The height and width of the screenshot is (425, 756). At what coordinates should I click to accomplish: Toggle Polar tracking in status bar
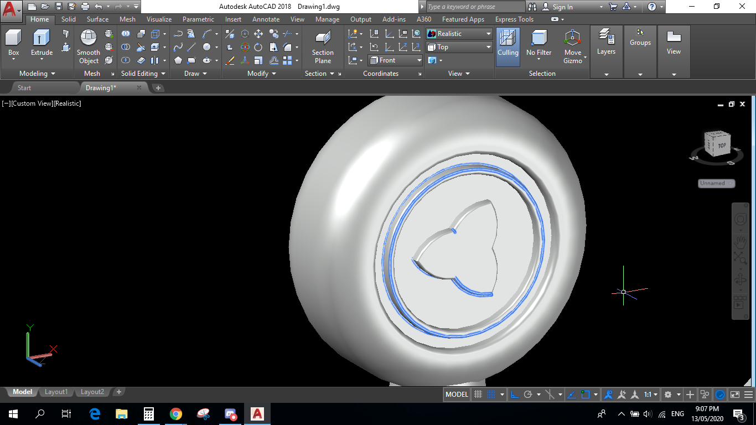(528, 395)
